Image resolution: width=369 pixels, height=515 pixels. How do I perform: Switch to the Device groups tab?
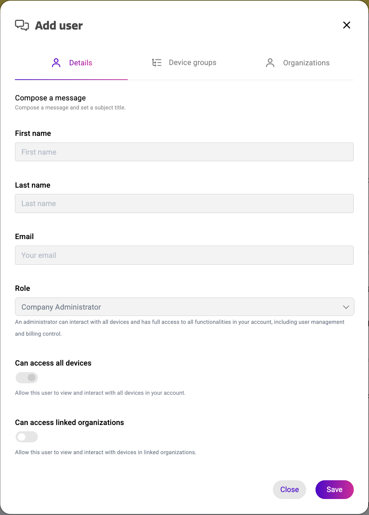[193, 62]
